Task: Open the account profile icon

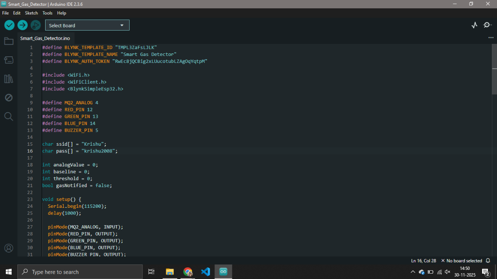Action: pyautogui.click(x=9, y=248)
